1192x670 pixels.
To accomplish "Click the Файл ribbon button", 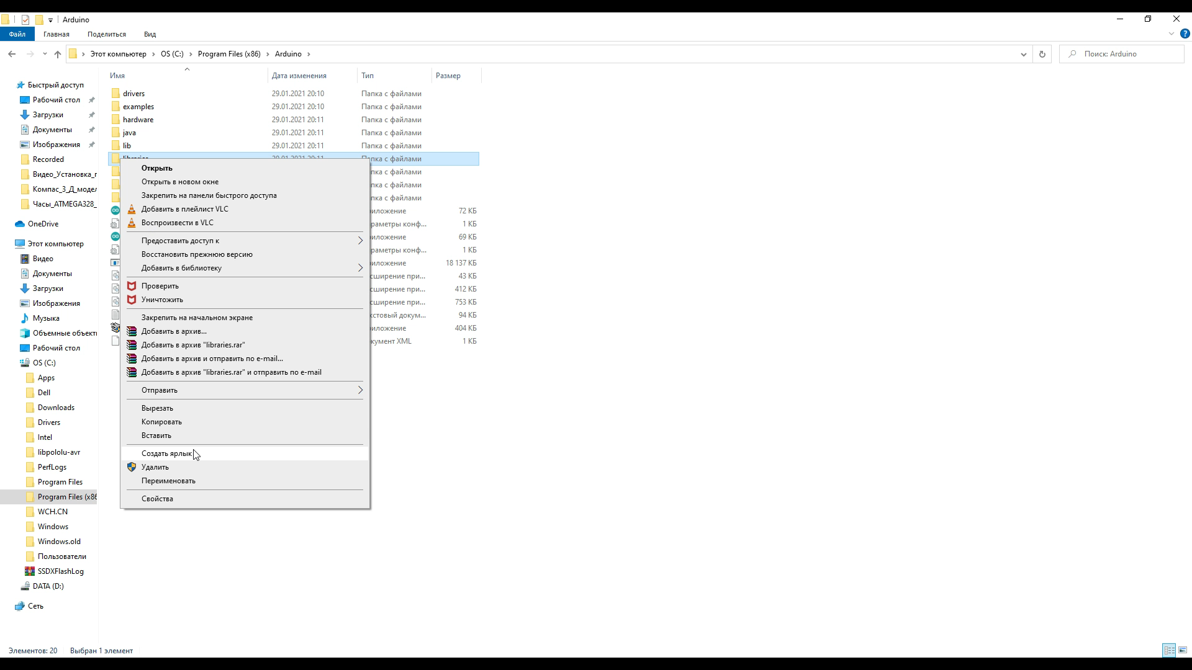I will tap(17, 34).
